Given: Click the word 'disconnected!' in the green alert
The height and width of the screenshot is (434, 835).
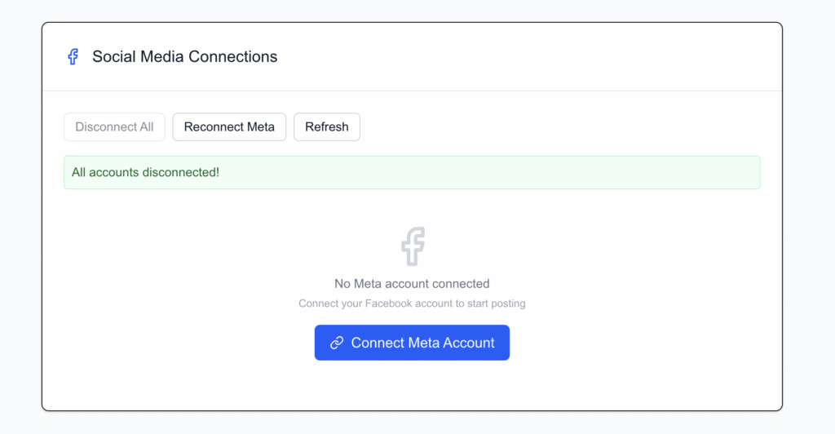Looking at the screenshot, I should (180, 172).
